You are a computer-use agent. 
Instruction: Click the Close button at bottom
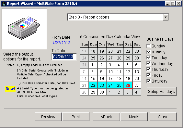point(163,117)
